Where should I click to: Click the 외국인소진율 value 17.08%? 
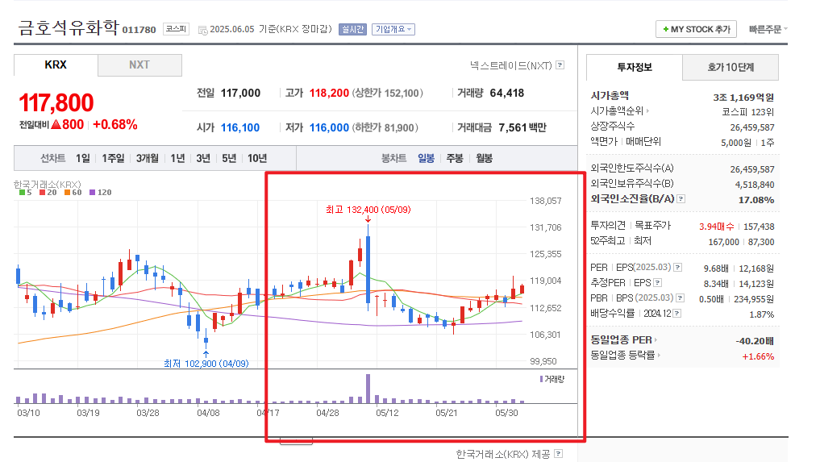756,200
